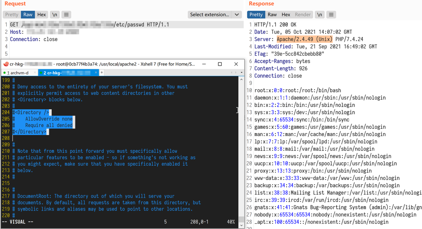Click Connection: close in the Request
Viewport: 422px width, 229px height.
point(34,39)
